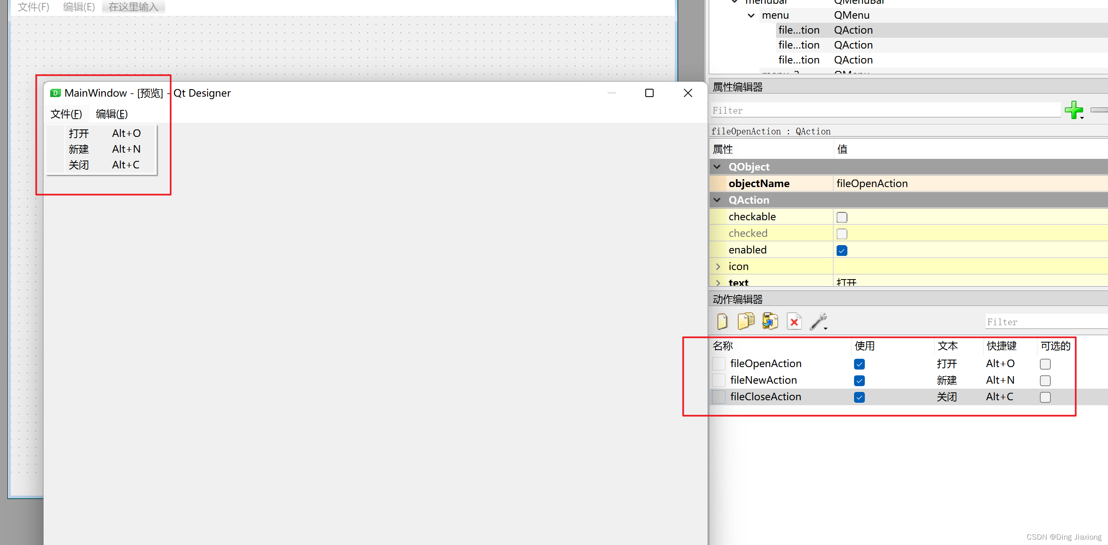
Task: Click the Copy action icon
Action: pos(746,321)
